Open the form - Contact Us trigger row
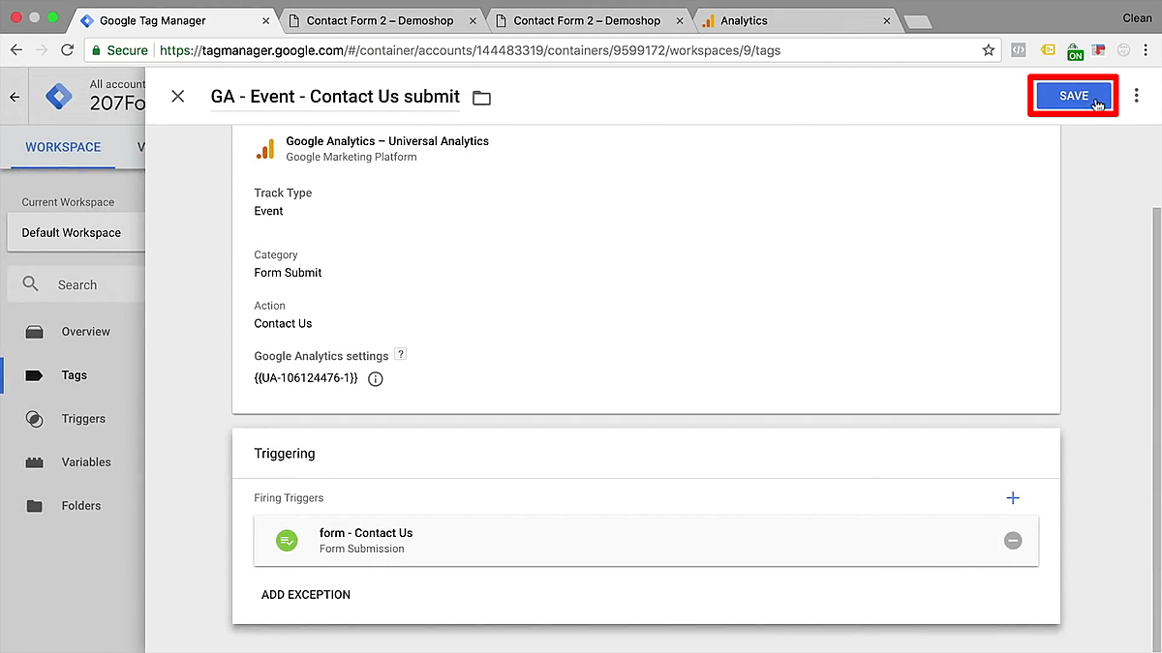Viewport: 1162px width, 653px height. click(x=646, y=540)
